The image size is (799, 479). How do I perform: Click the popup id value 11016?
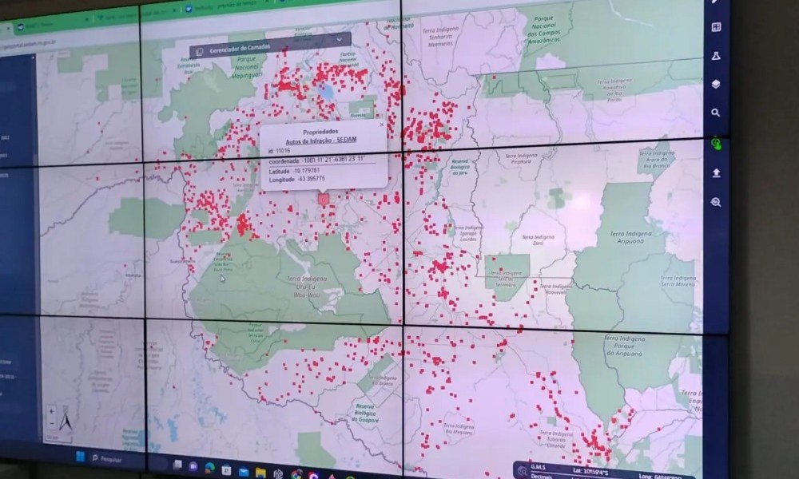pos(283,151)
